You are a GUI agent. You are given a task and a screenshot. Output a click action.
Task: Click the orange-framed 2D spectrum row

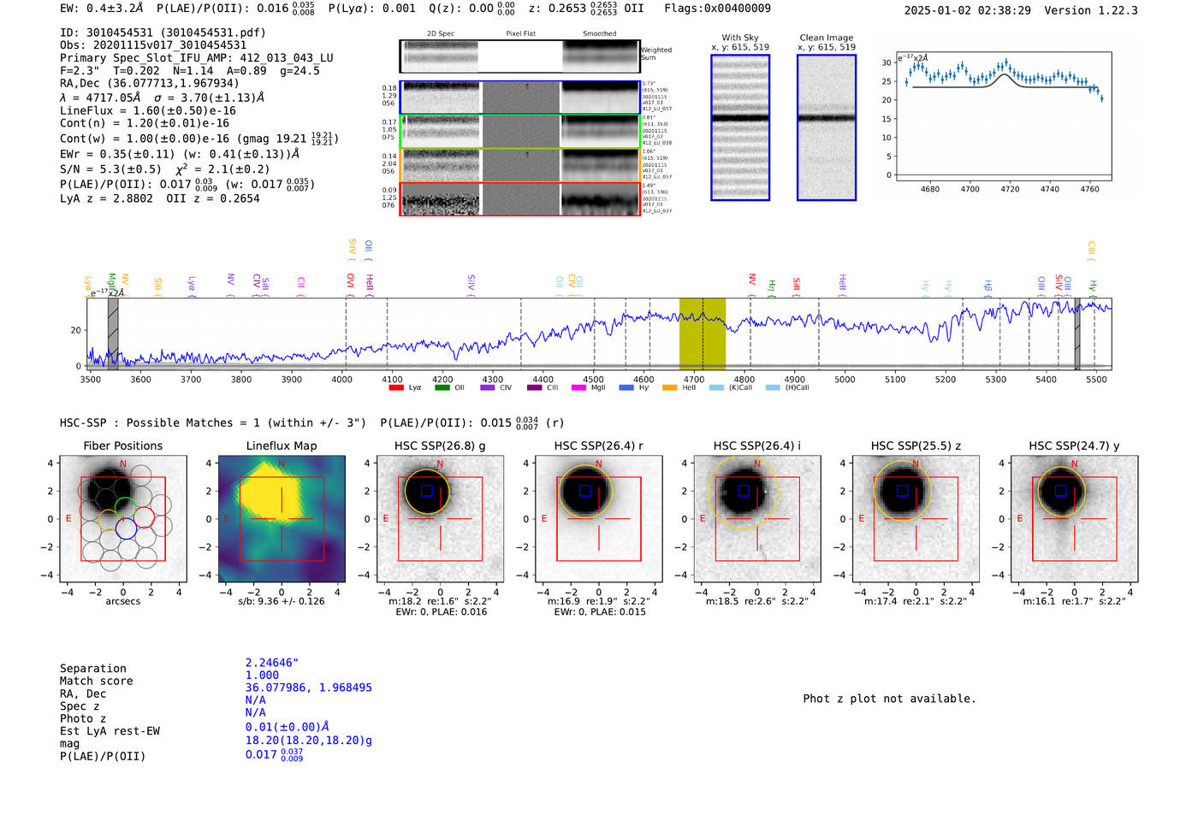tap(520, 165)
